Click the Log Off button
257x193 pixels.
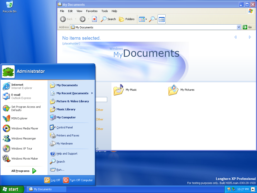[52, 180]
